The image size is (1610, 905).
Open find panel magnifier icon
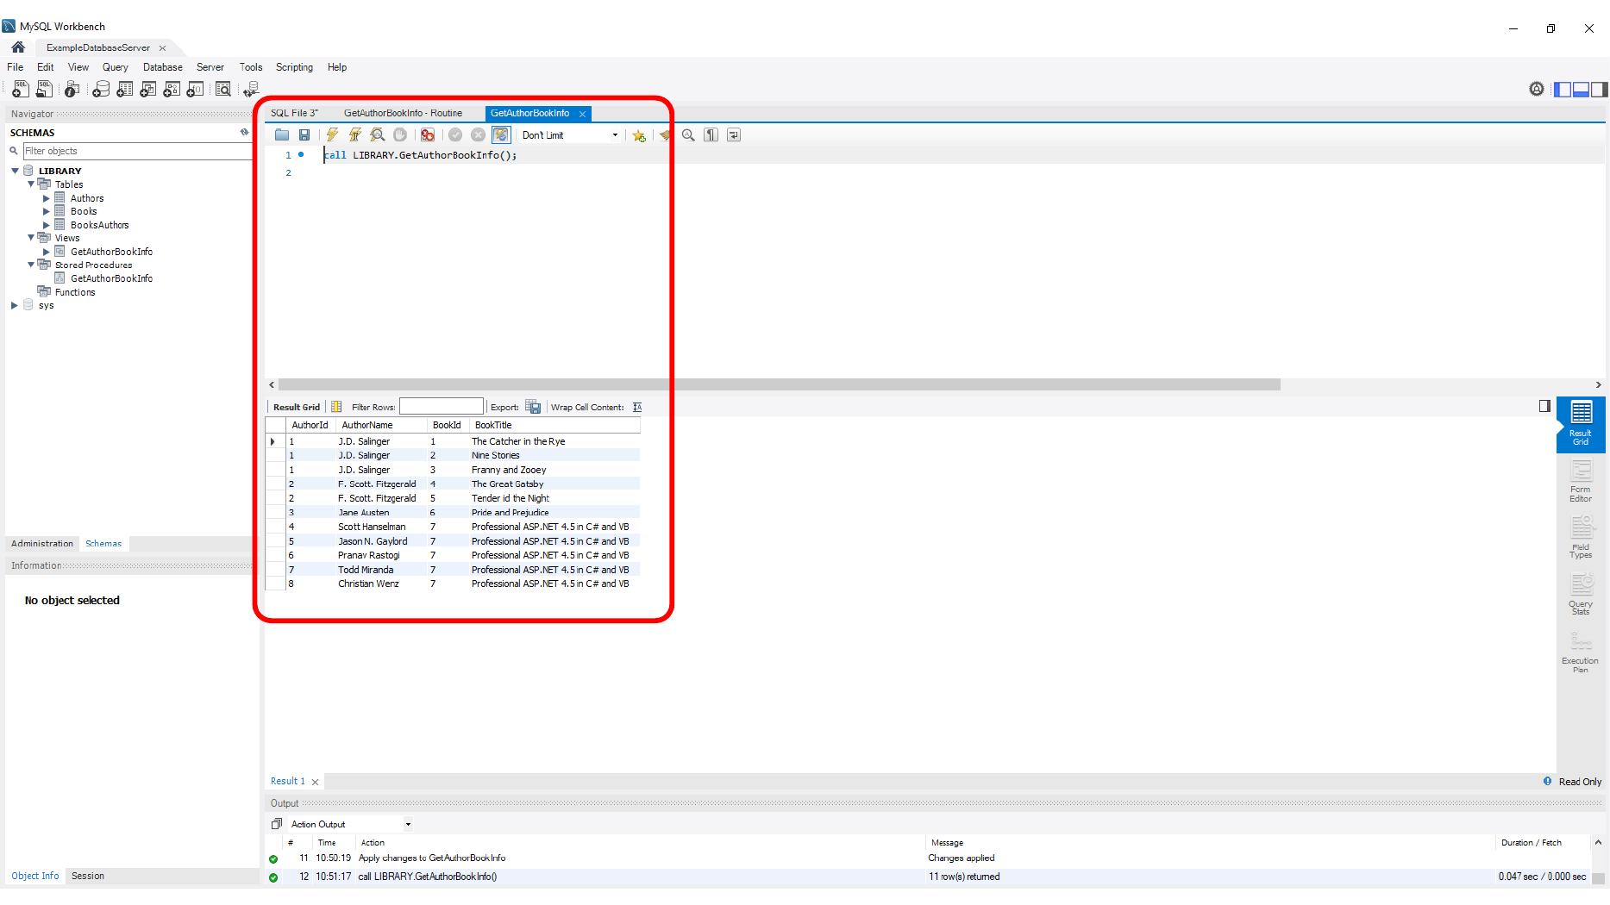click(688, 134)
